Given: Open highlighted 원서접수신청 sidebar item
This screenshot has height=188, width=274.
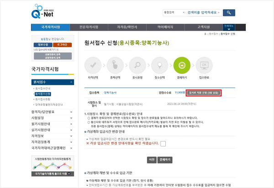Looking at the screenshot, I should click(43, 94).
